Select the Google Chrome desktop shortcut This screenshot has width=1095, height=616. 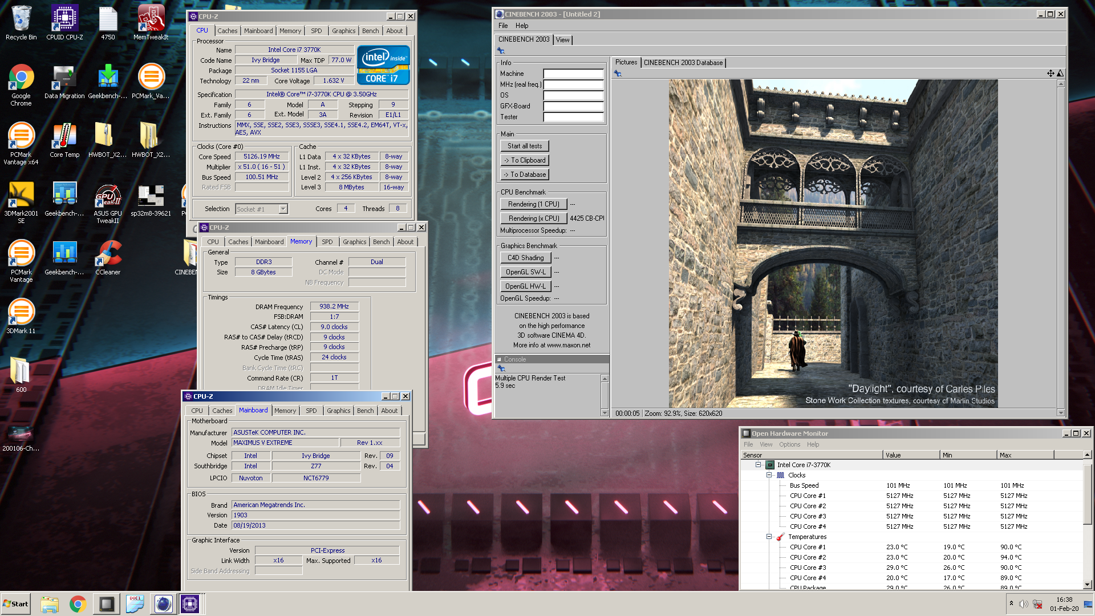[21, 85]
